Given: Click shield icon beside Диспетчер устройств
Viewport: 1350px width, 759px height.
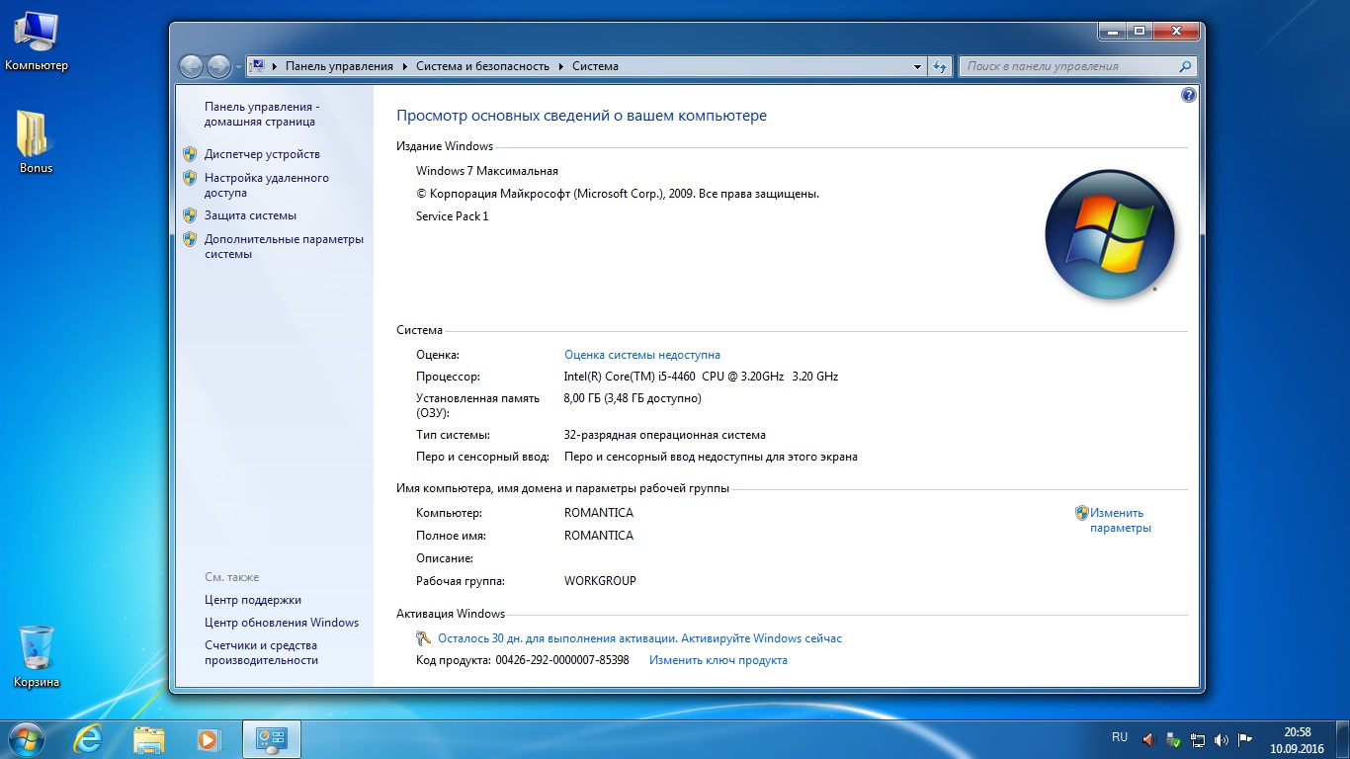Looking at the screenshot, I should click(190, 154).
